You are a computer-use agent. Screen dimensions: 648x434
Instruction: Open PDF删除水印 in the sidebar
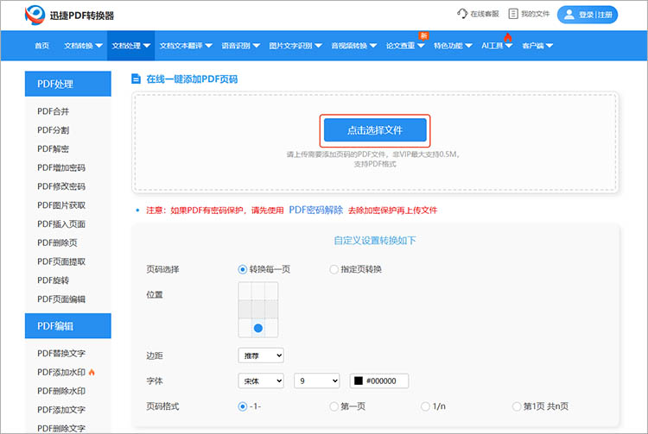tap(61, 391)
